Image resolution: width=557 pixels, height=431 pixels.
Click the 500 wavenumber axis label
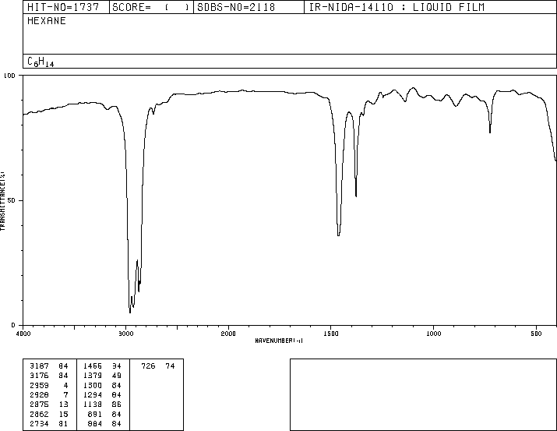click(536, 334)
